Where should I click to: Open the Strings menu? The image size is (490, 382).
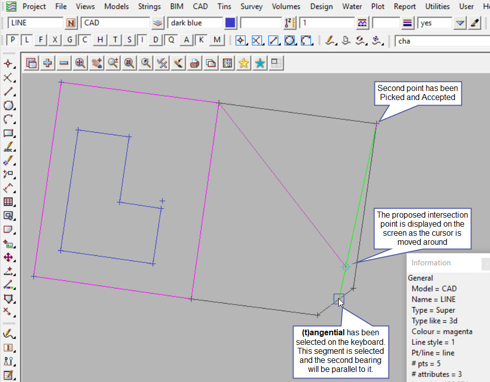point(149,7)
